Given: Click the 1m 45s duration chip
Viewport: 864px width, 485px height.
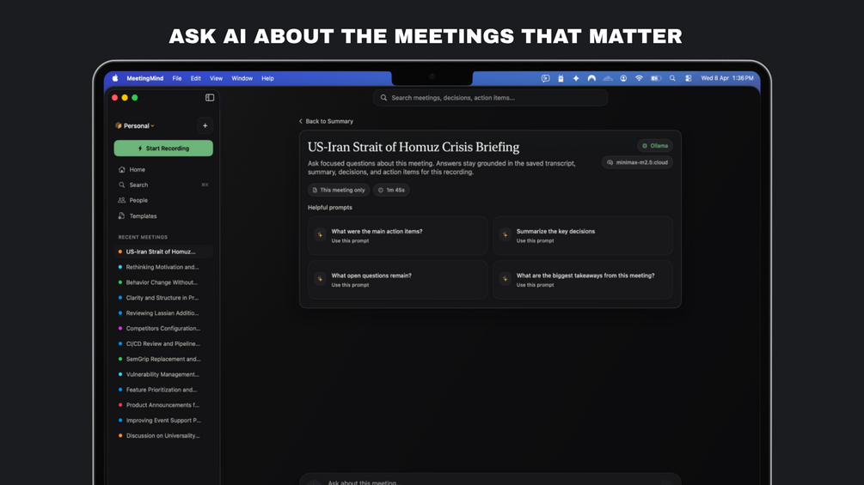Looking at the screenshot, I should coord(391,190).
